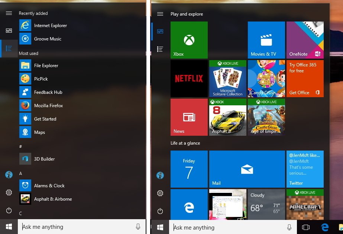
Task: Open the Movies & TV tile
Action: pyautogui.click(x=266, y=40)
